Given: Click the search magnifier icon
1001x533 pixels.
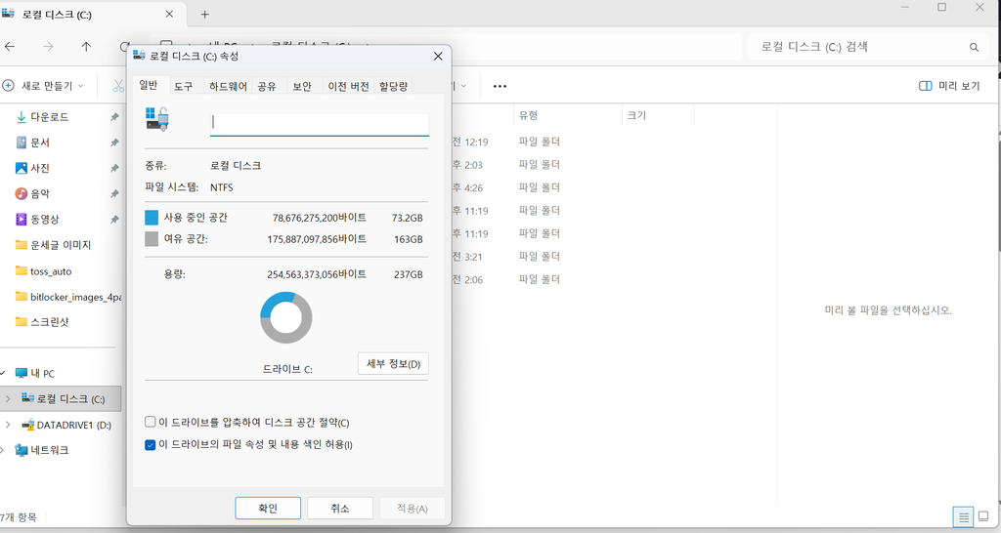Looking at the screenshot, I should [x=974, y=47].
